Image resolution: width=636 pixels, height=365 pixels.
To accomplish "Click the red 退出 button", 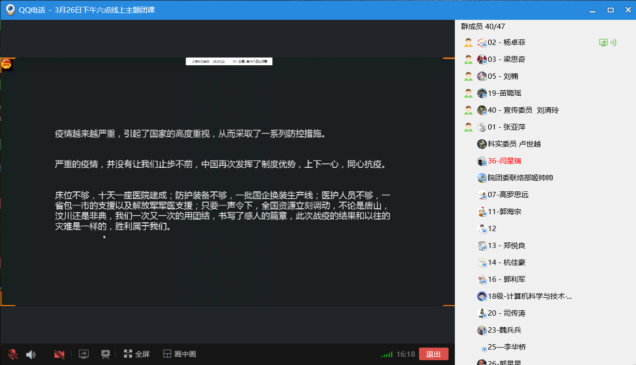I will point(433,354).
